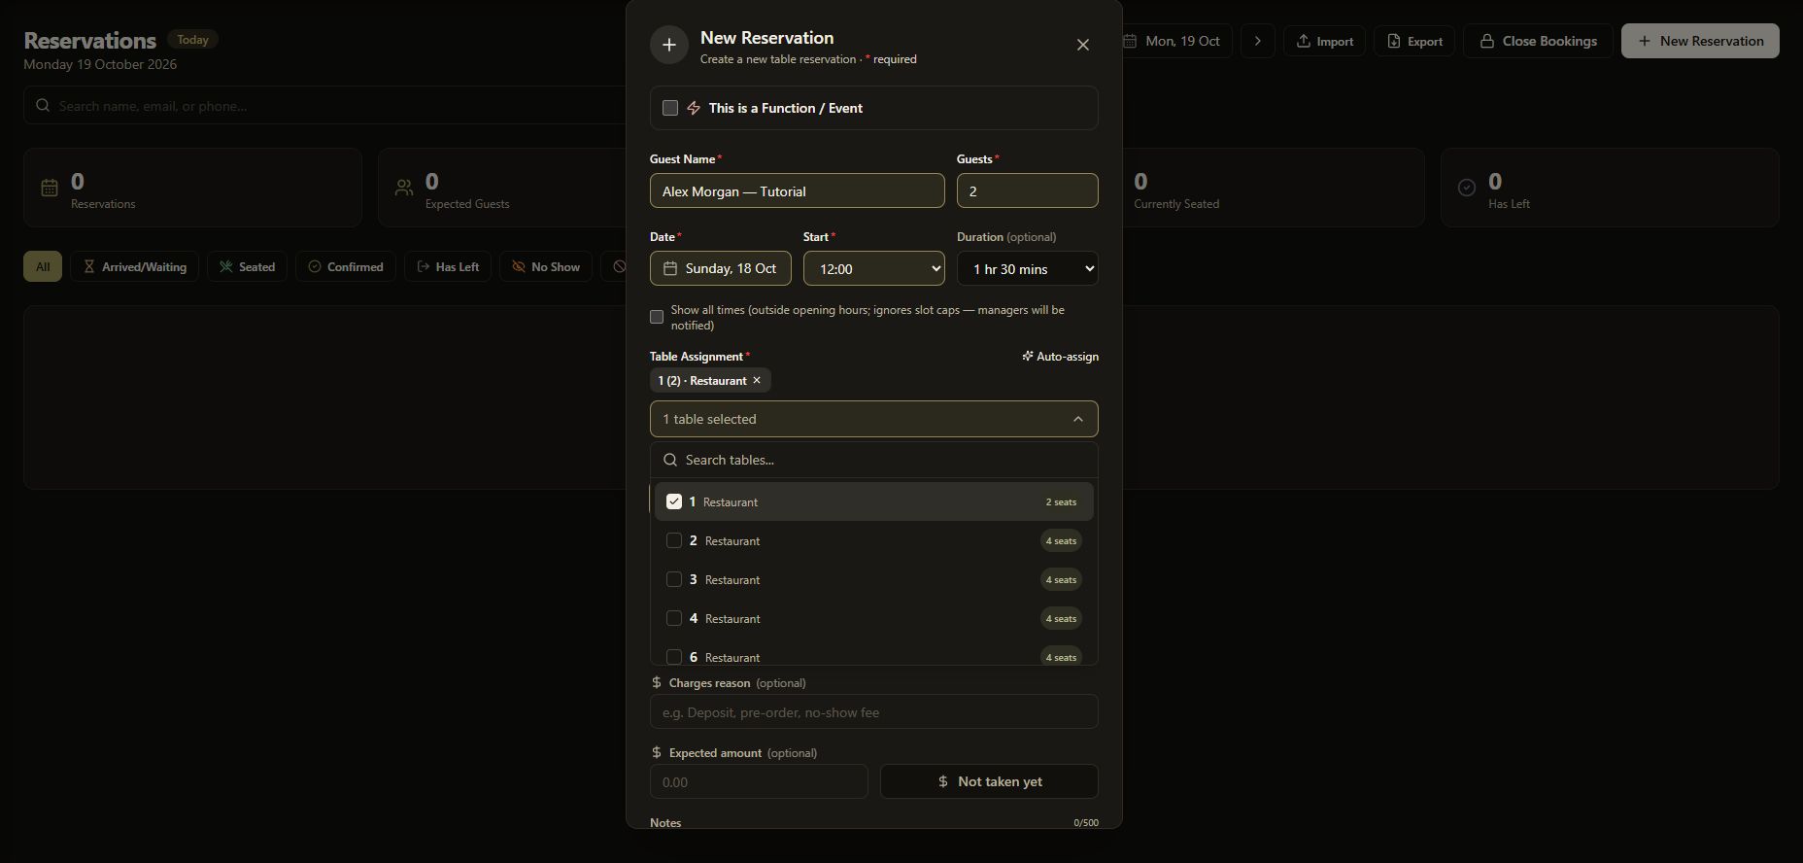Filter by Has Left status
The image size is (1803, 863).
[x=448, y=266]
